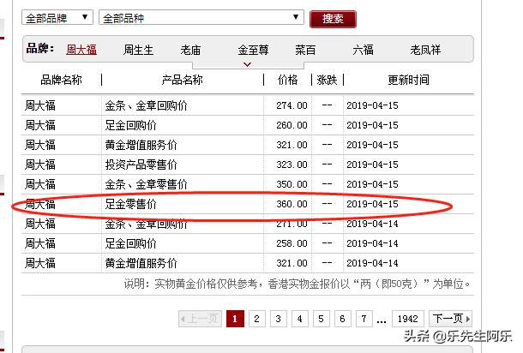Select the 金条、金章零售价 product name
523x353 pixels.
146,184
